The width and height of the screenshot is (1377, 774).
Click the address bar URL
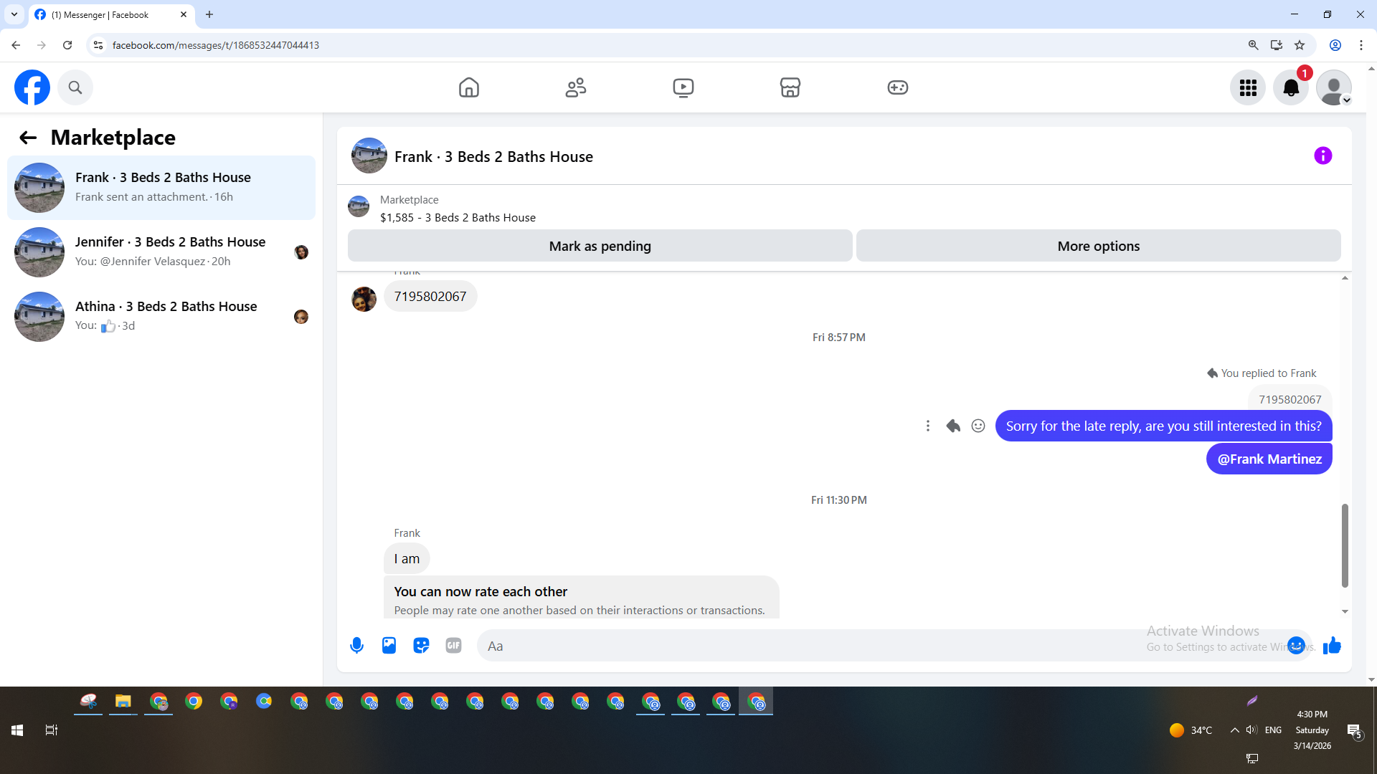216,45
